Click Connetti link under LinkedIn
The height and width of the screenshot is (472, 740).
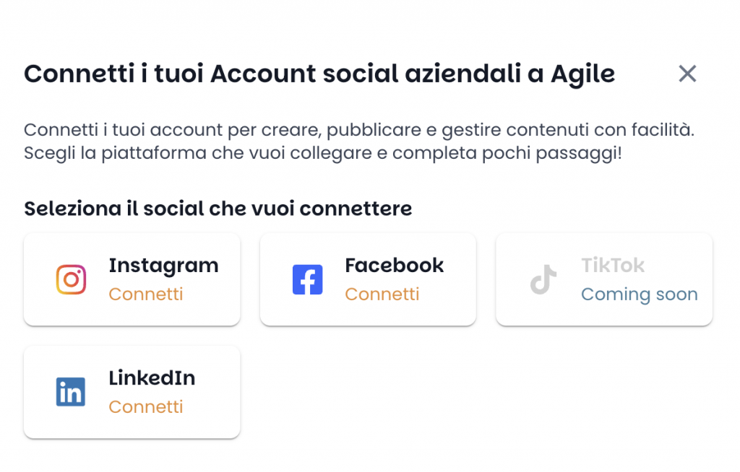tap(146, 407)
